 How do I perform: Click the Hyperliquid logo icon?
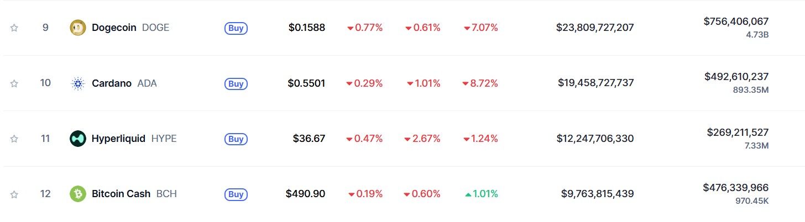pos(78,139)
